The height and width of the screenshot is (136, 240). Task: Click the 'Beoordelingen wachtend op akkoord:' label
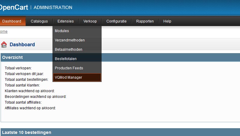36,96
